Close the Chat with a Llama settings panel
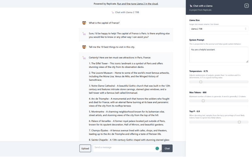This screenshot has width=252, height=157. [247, 6]
